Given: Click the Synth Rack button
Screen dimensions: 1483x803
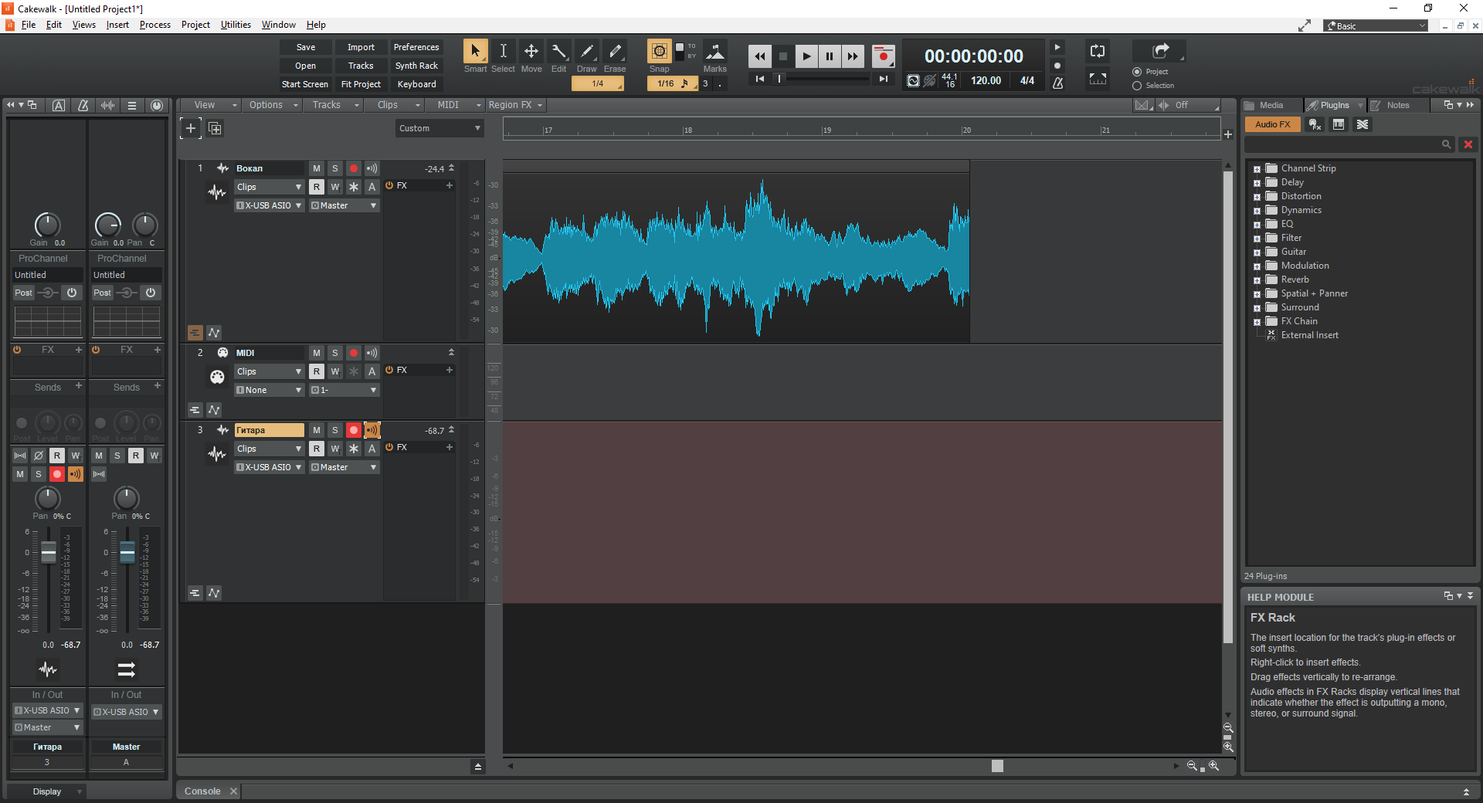Looking at the screenshot, I should click(416, 66).
